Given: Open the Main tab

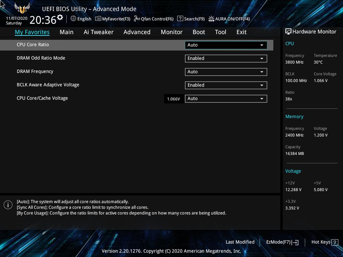Looking at the screenshot, I should 67,32.
